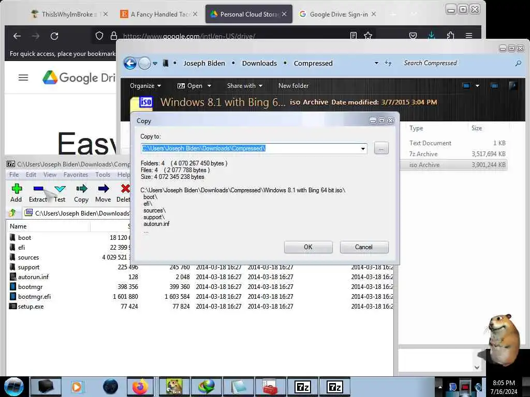
Task: Open the 7-Zip Edit menu
Action: 31,175
